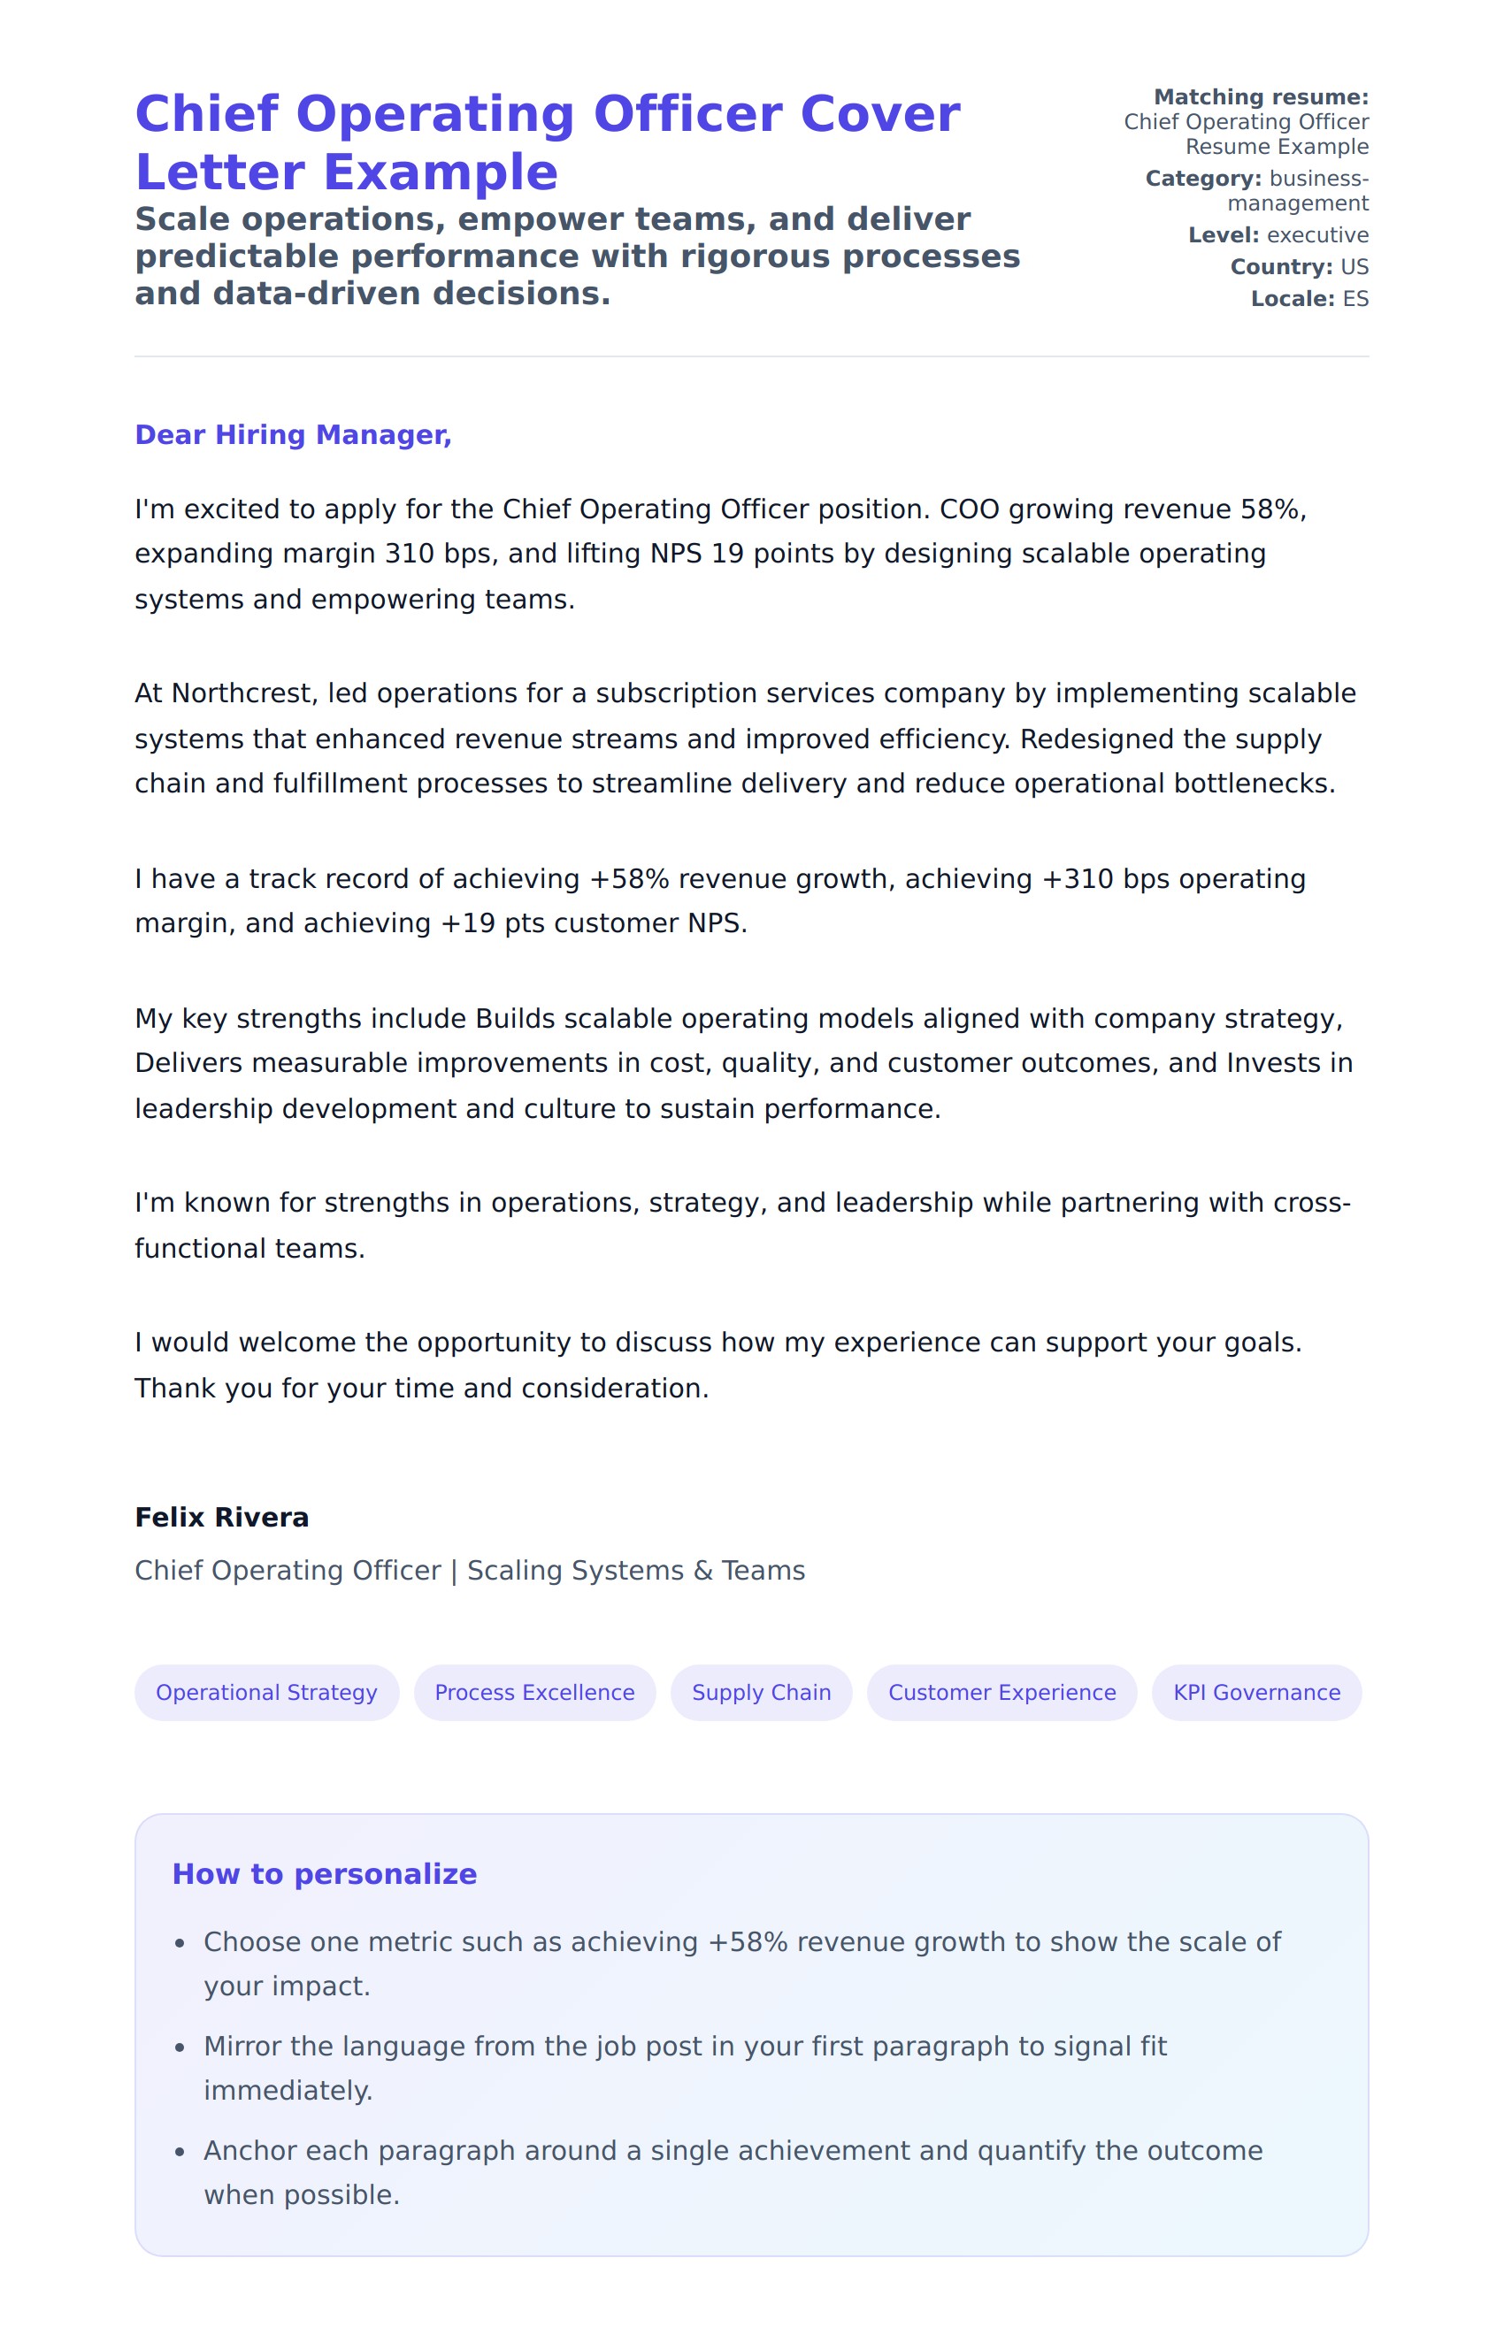Click the Chief Operating Officer Cover Letter title
This screenshot has width=1504, height=2342.
[547, 142]
